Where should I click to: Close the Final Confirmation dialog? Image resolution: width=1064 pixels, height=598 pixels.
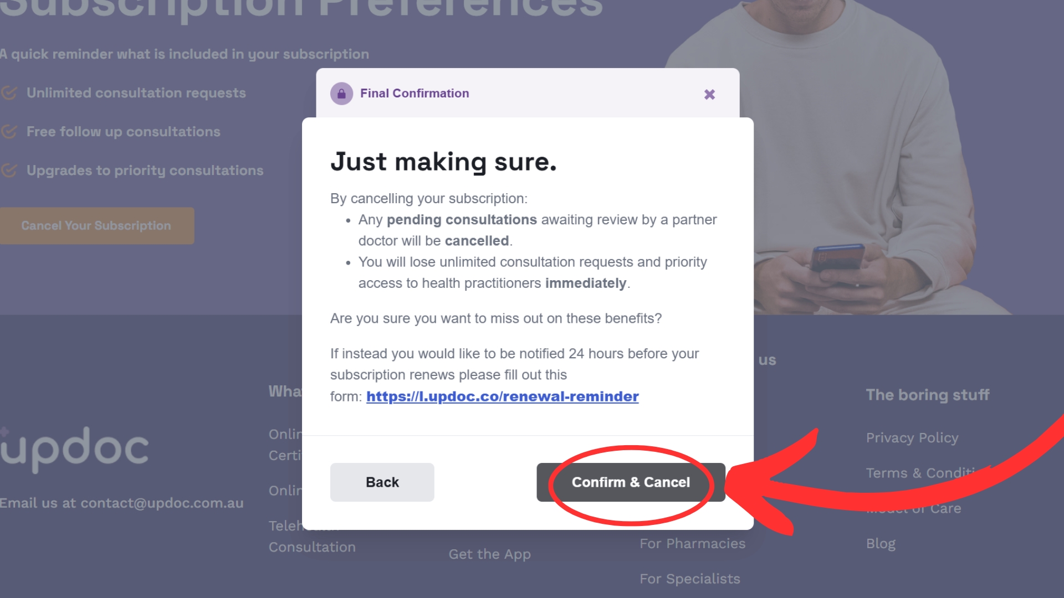click(x=709, y=94)
